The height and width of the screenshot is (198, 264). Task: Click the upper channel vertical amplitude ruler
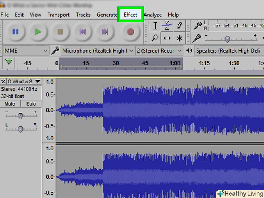click(x=49, y=110)
